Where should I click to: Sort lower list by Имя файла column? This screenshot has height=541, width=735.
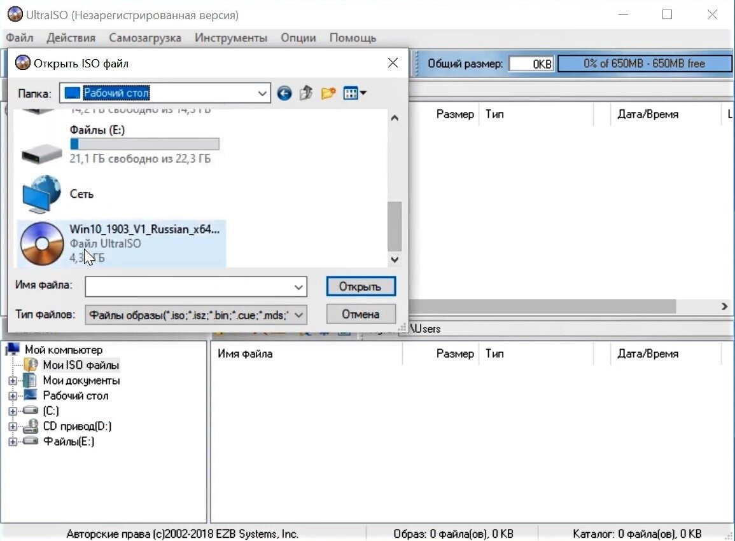point(307,353)
